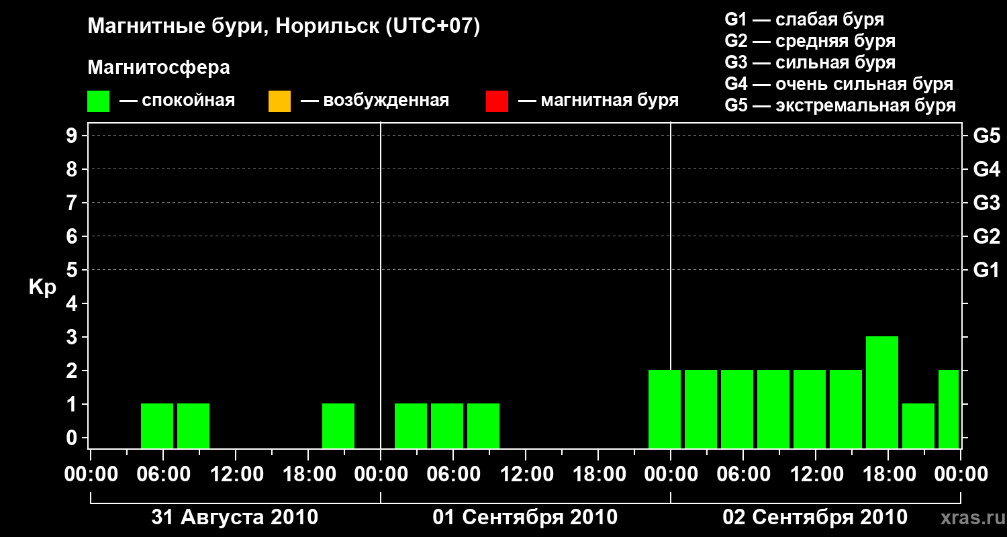
Task: Click the 04:00–07:00 bar on 02 Сентября
Action: pyautogui.click(x=737, y=409)
